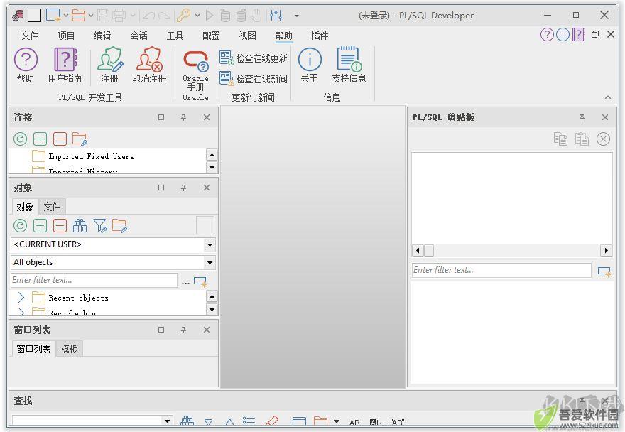Click the copy icon in 剪贴板 panel

[x=560, y=139]
